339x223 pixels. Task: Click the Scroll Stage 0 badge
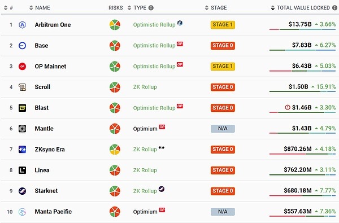pyautogui.click(x=223, y=87)
